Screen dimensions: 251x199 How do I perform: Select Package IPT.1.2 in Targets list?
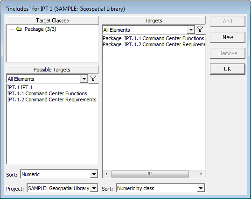[x=154, y=44]
